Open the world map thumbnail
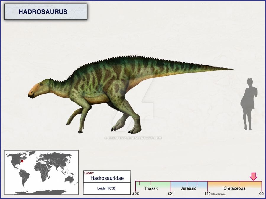This screenshot has height=199, width=266. [x=41, y=172]
